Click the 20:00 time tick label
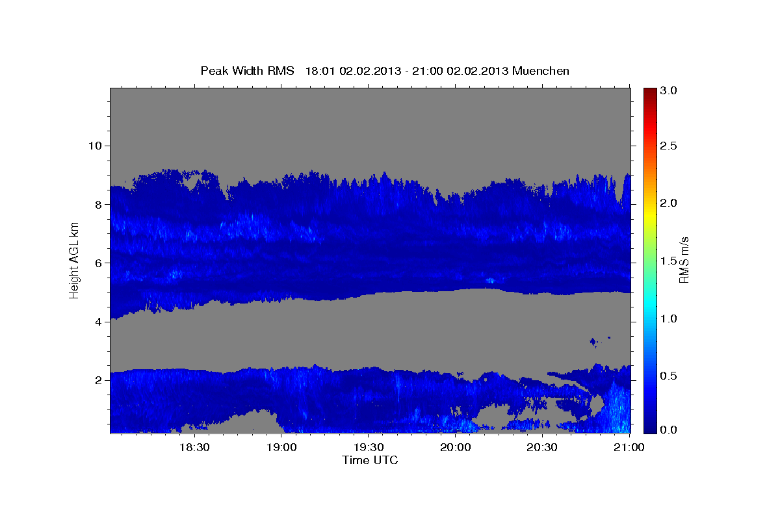780x520 pixels. 455,447
